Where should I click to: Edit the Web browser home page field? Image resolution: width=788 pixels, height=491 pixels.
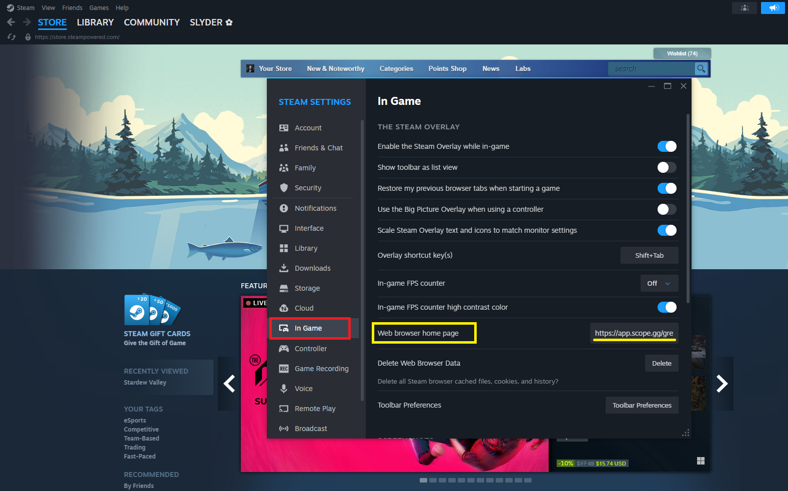coord(634,333)
